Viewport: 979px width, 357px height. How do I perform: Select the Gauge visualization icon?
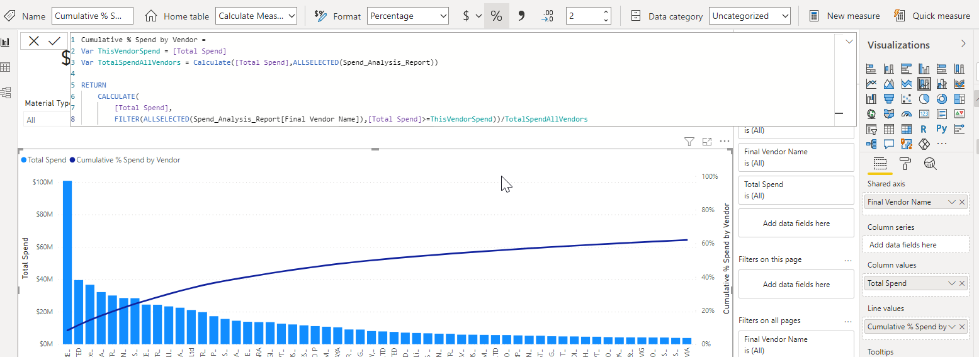(x=906, y=114)
